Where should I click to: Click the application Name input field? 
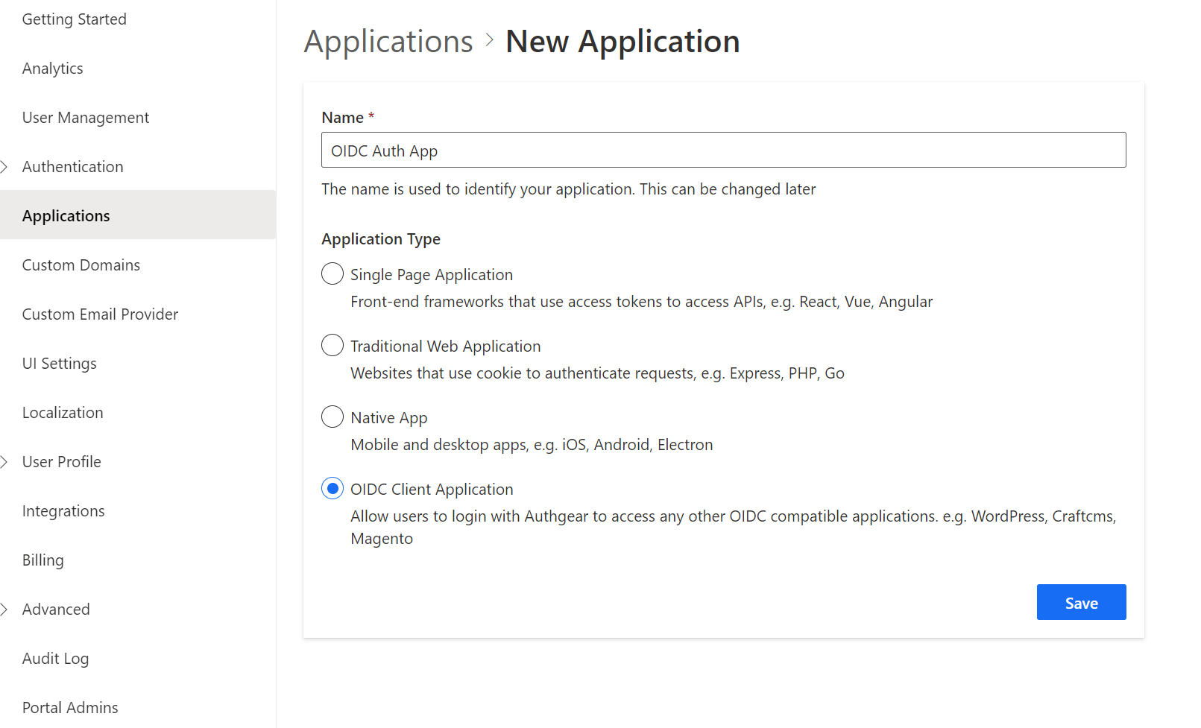[x=723, y=150]
